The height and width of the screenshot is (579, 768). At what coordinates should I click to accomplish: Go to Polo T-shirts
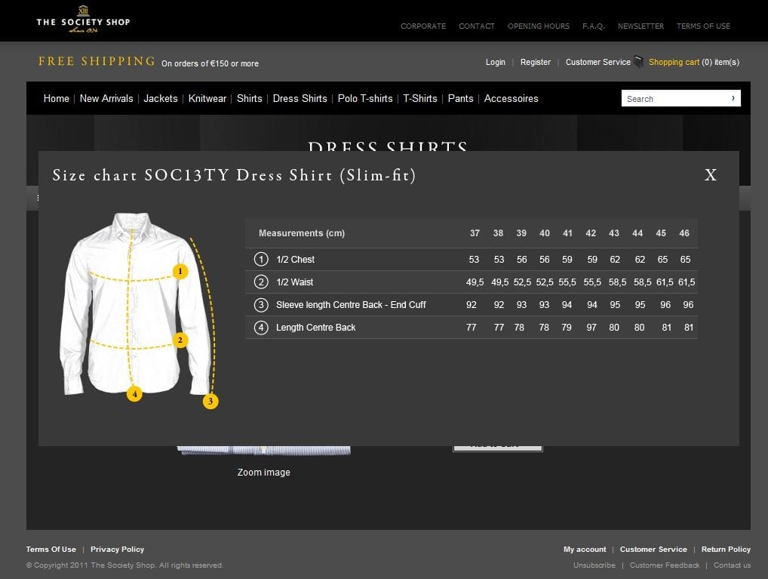(365, 98)
